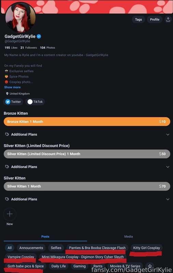Subscribe to Bronze Kitten 1 Month
Screen dimensions: 173x273
[x=87, y=121]
